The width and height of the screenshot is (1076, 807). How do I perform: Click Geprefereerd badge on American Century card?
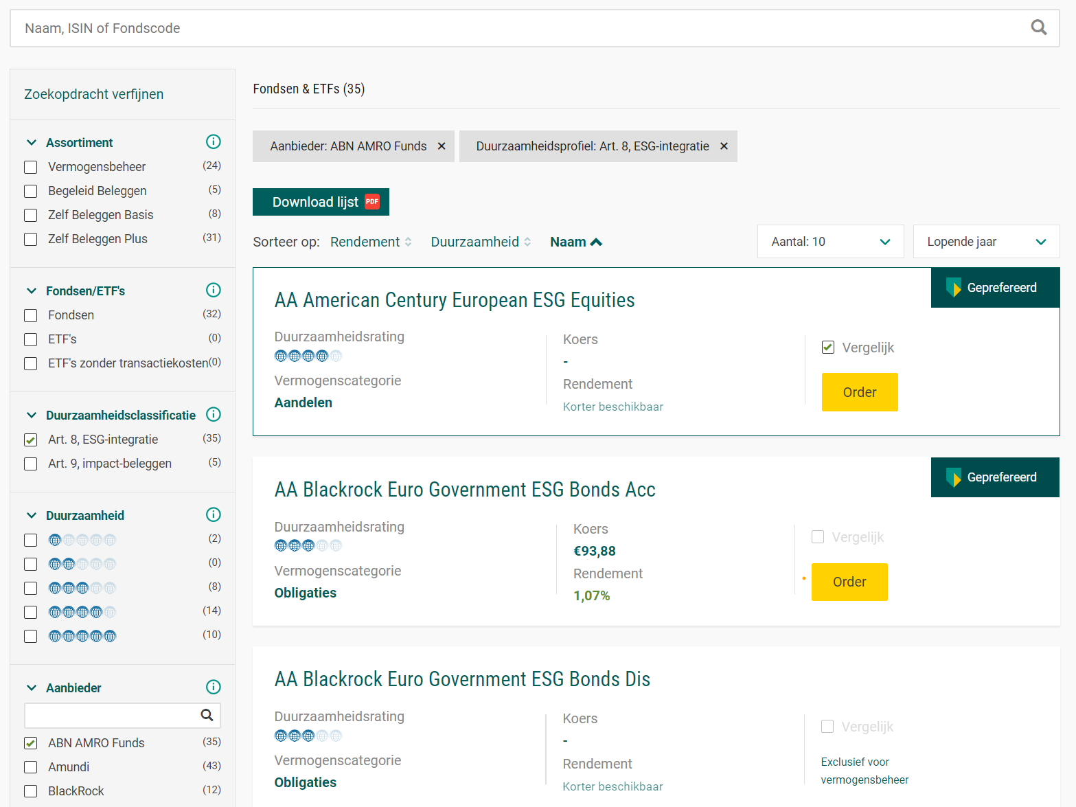[x=995, y=288]
